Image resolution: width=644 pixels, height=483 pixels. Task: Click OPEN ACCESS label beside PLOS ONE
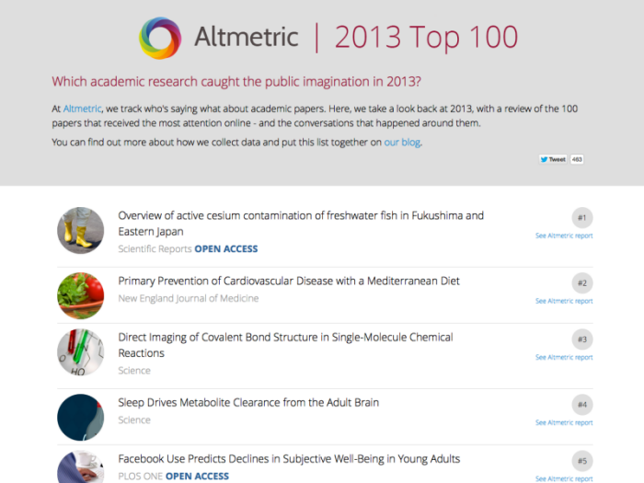(x=197, y=476)
